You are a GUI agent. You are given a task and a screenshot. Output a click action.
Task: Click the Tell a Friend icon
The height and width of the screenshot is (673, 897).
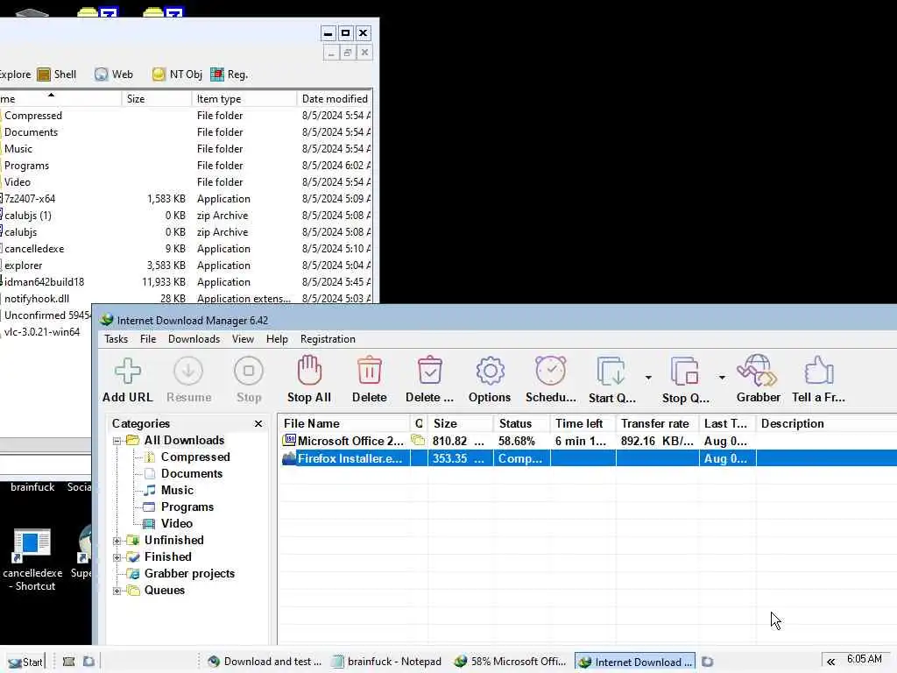click(x=819, y=380)
